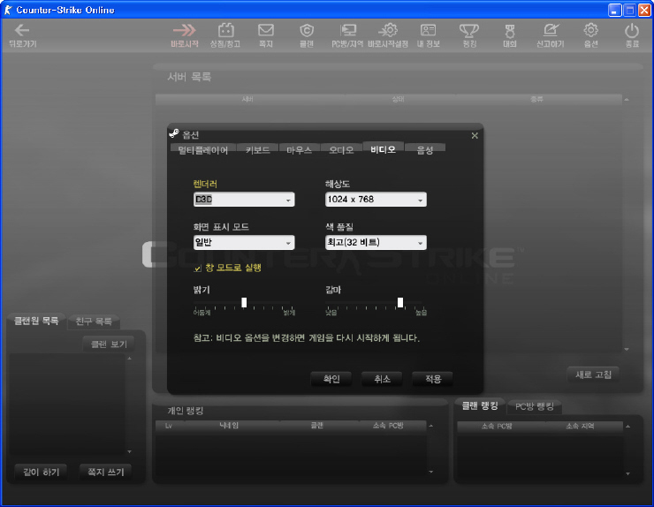Click the 종료 power icon
This screenshot has height=507, width=654.
point(632,30)
